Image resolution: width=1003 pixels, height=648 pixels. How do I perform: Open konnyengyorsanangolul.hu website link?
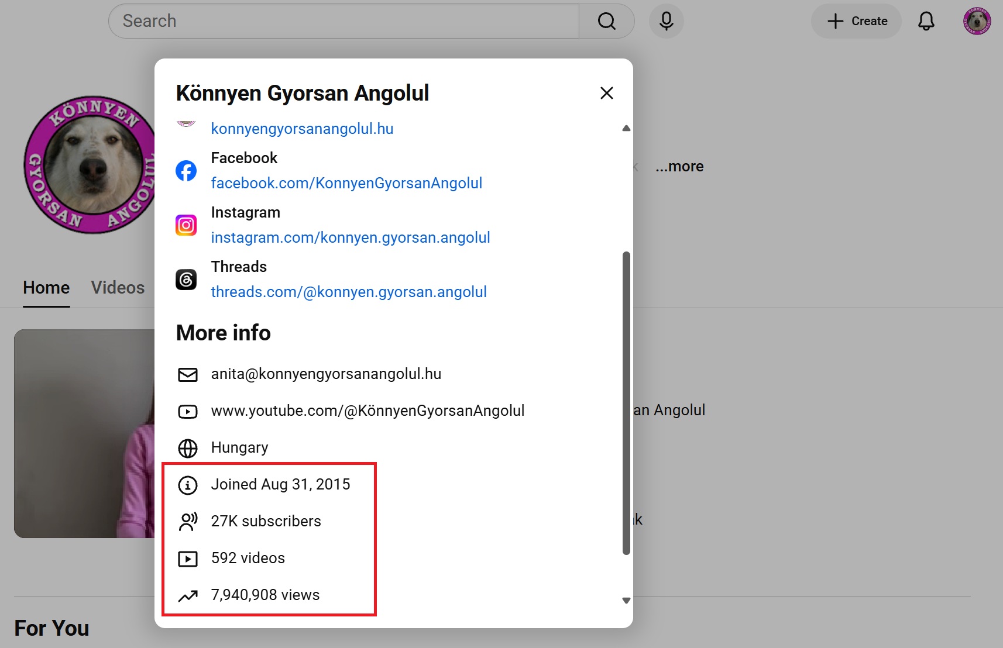302,129
